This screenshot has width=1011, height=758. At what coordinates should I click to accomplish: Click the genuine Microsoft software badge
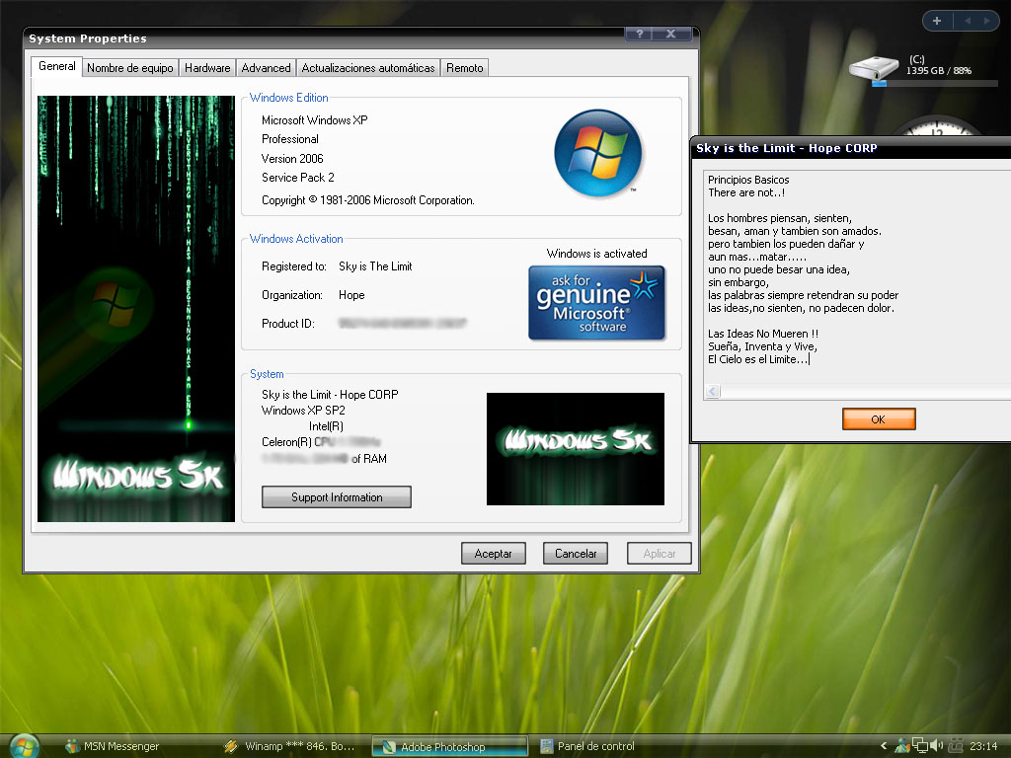coord(596,303)
